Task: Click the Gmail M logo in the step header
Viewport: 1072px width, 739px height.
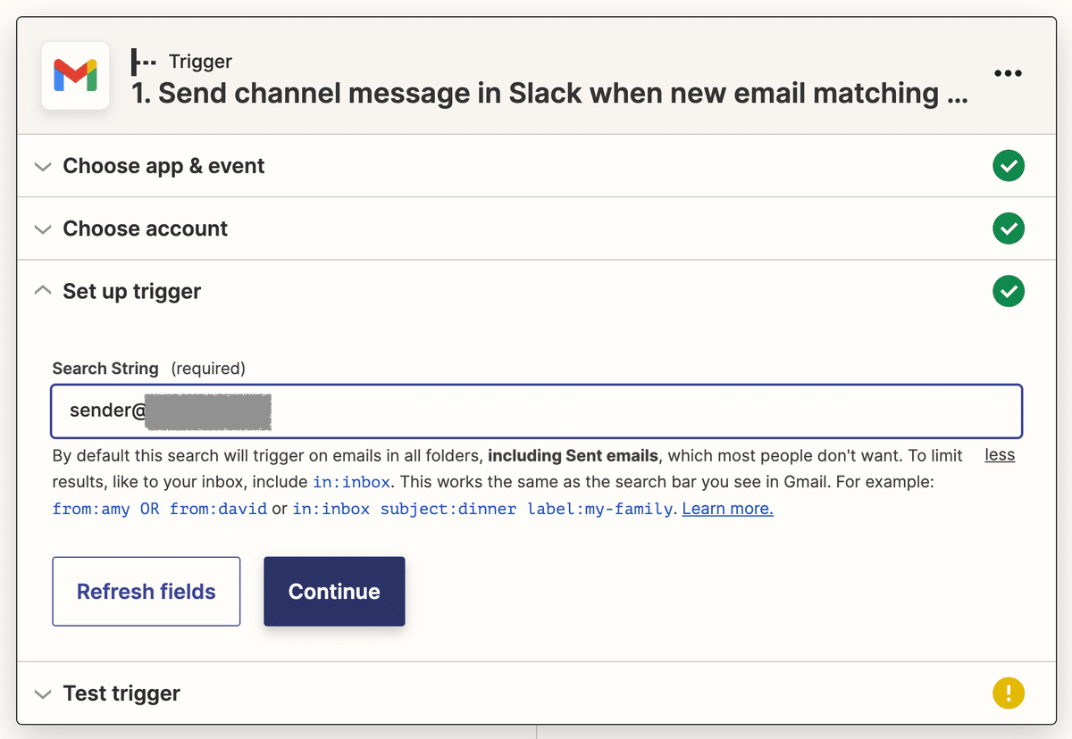Action: coord(75,75)
